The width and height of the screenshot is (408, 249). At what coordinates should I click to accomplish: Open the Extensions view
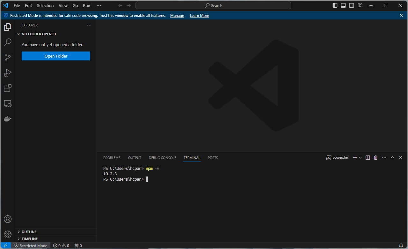coord(8,88)
